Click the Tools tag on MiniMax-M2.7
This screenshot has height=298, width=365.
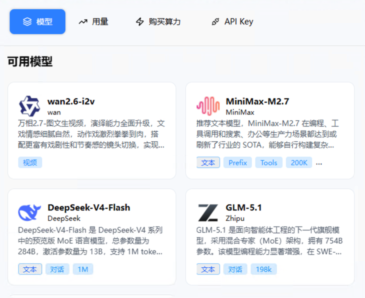(269, 163)
